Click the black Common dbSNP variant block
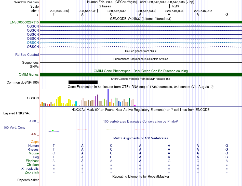Viewport: 242px width, 186px height. (83, 83)
